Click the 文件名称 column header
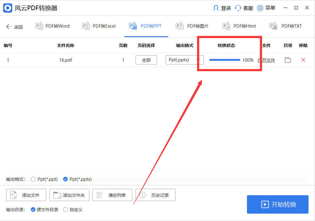Screen dimensions: 315x221 point(66,45)
